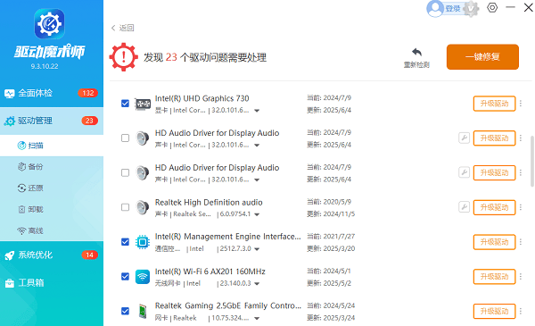
Task: Open 卸载 sub-item
Action: tap(52, 210)
